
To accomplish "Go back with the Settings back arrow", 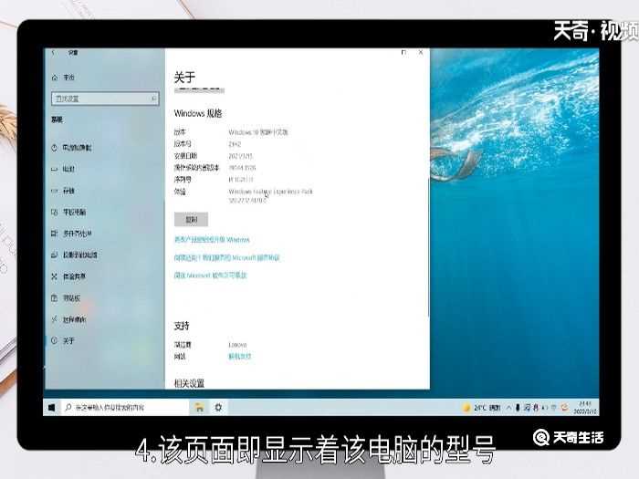I will (54, 53).
